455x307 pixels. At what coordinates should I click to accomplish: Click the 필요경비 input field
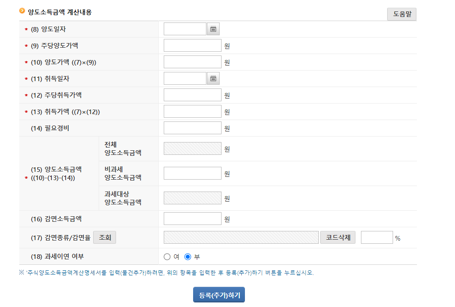point(192,127)
